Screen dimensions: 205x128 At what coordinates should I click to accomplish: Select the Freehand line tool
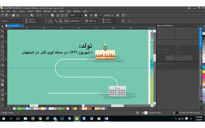[2, 42]
